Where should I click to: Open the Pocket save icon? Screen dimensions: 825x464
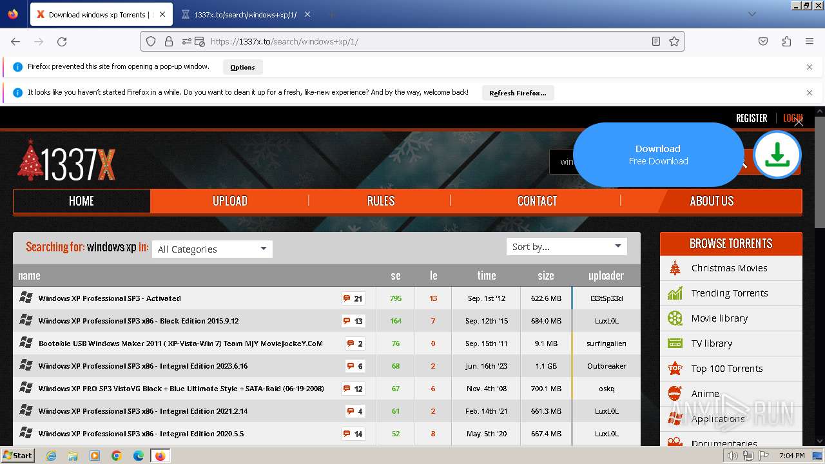click(763, 41)
